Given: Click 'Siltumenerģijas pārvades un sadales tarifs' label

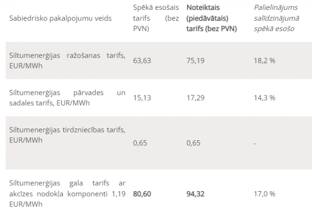Looking at the screenshot, I should (67, 97).
